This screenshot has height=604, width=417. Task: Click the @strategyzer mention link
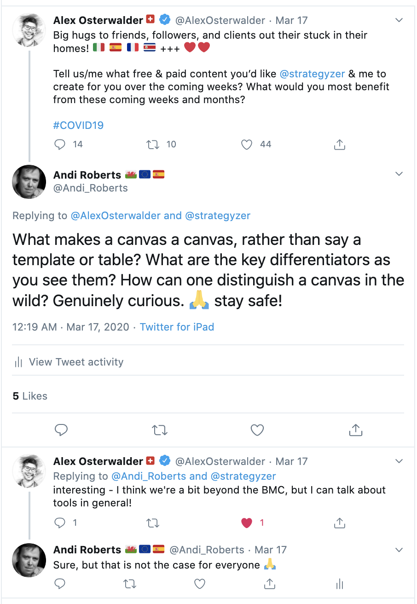pyautogui.click(x=313, y=74)
